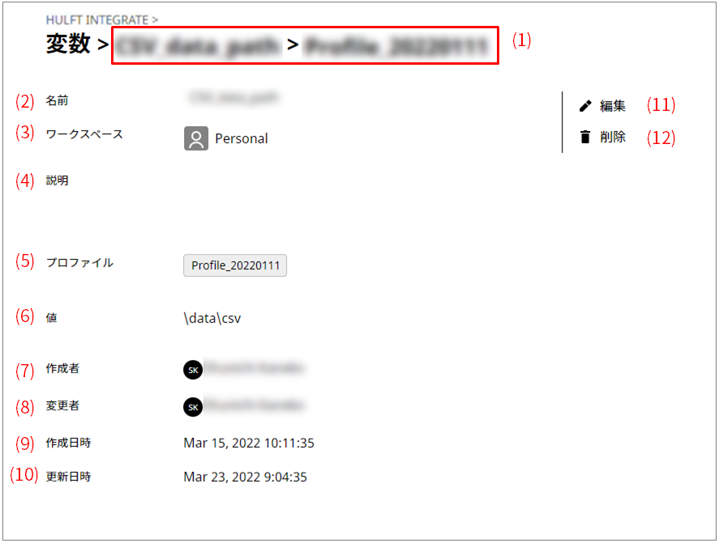Open the Profile_20220111 profile tag
Viewport: 719px width, 543px height.
click(x=235, y=265)
